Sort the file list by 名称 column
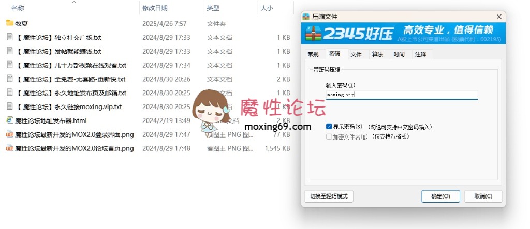This screenshot has width=530, height=229. [18, 8]
